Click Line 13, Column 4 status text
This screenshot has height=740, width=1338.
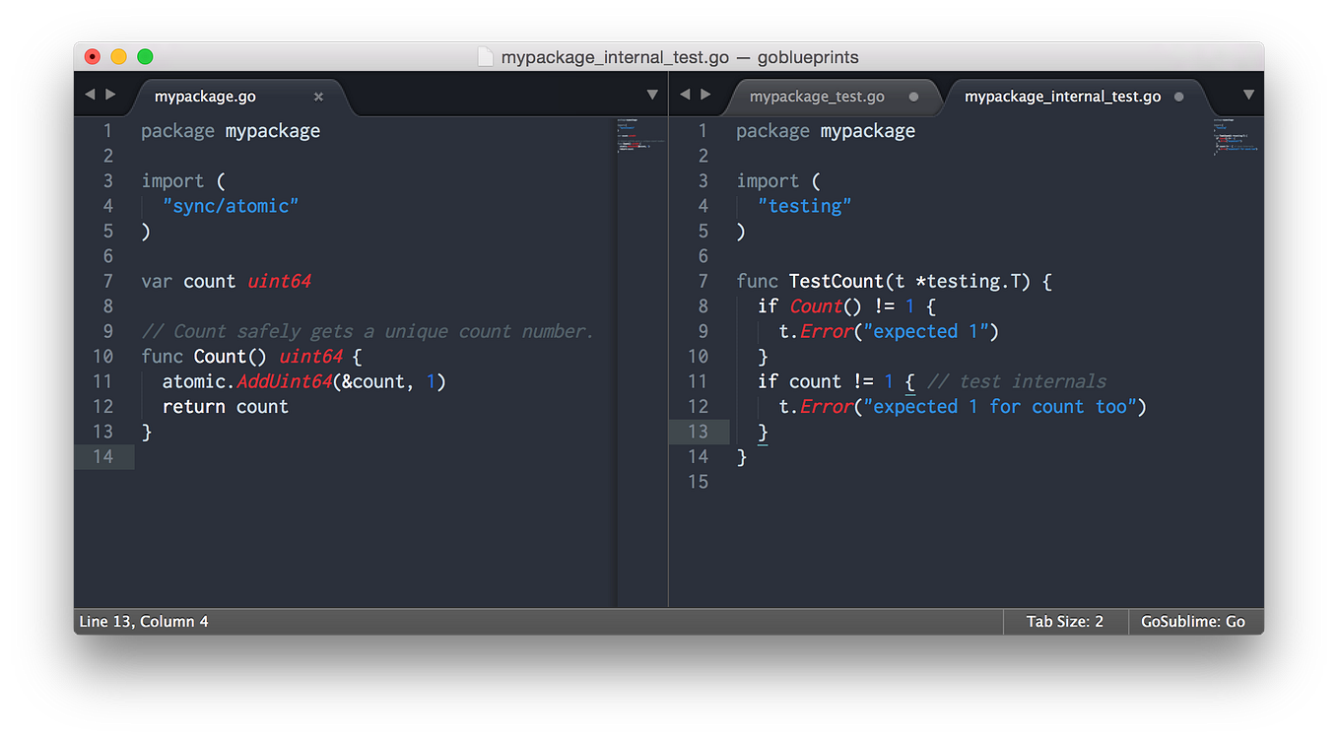[x=144, y=622]
